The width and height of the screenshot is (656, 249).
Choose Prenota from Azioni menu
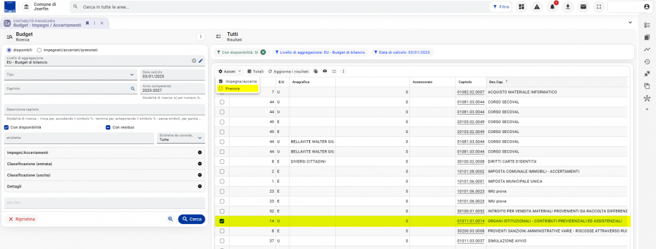[x=237, y=88]
